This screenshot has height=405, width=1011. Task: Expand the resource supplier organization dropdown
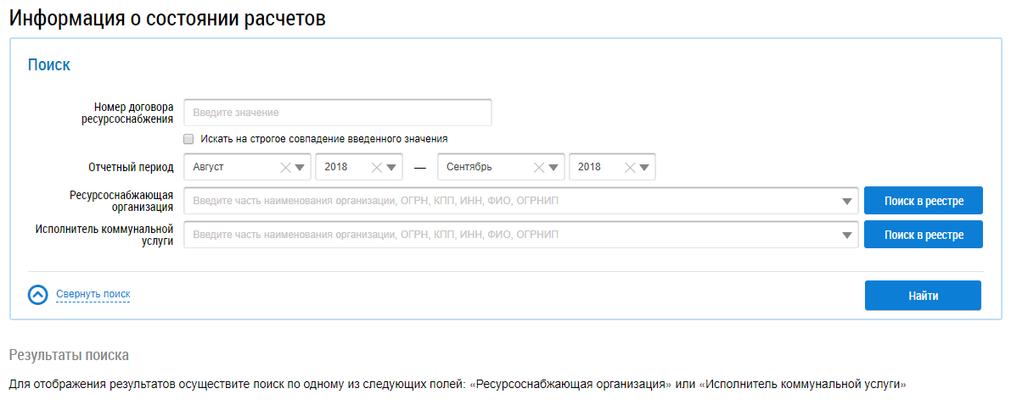846,202
